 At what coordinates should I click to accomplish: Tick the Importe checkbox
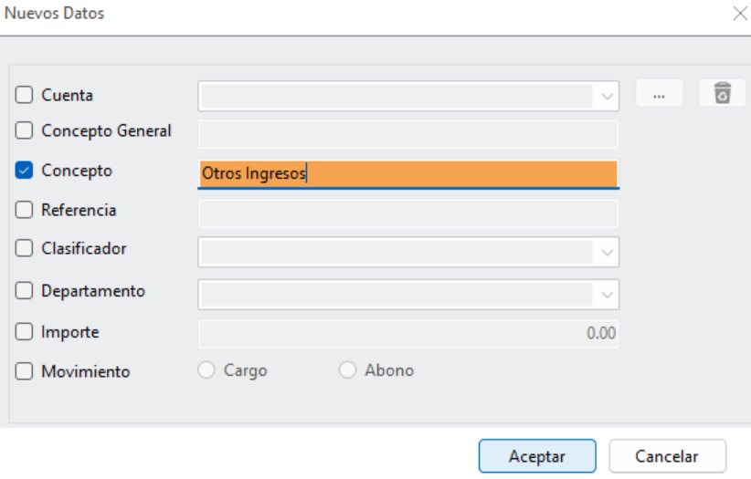24,331
